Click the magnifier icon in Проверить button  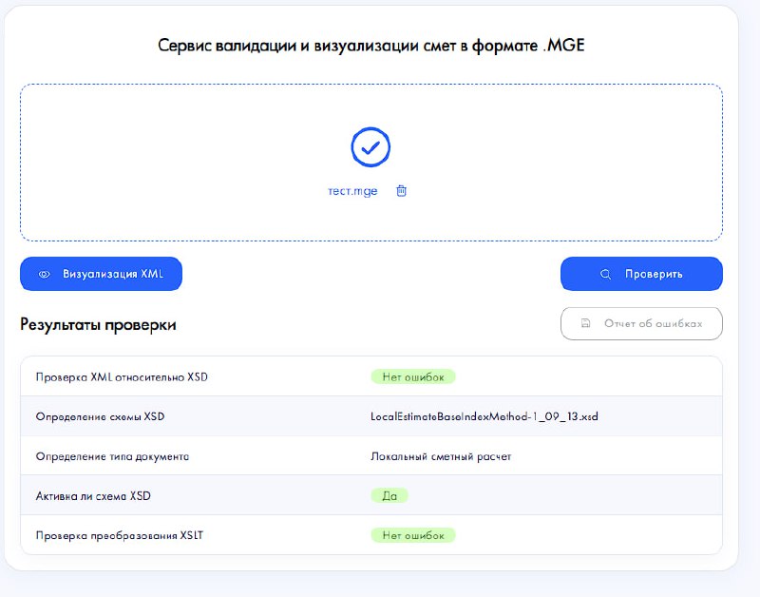[x=605, y=274]
